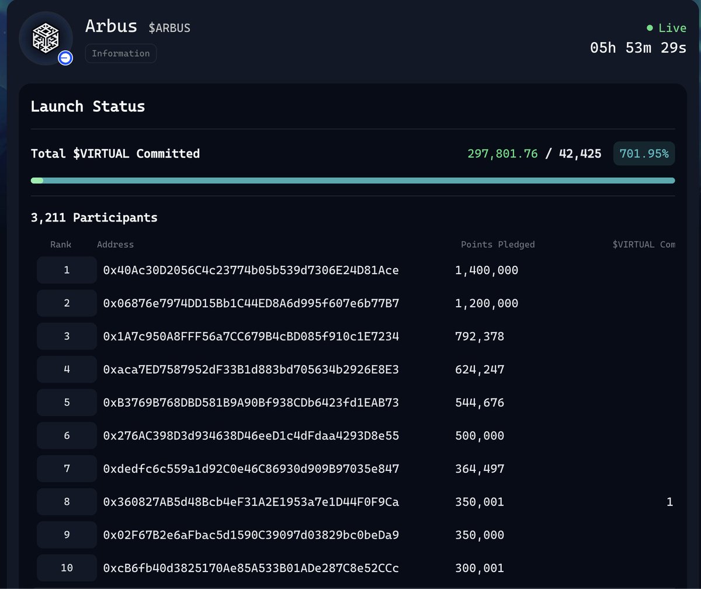The image size is (701, 589).
Task: Open address 0xdedfc6c559a1d92C0e46C86930d909B97035e847
Action: coord(251,469)
